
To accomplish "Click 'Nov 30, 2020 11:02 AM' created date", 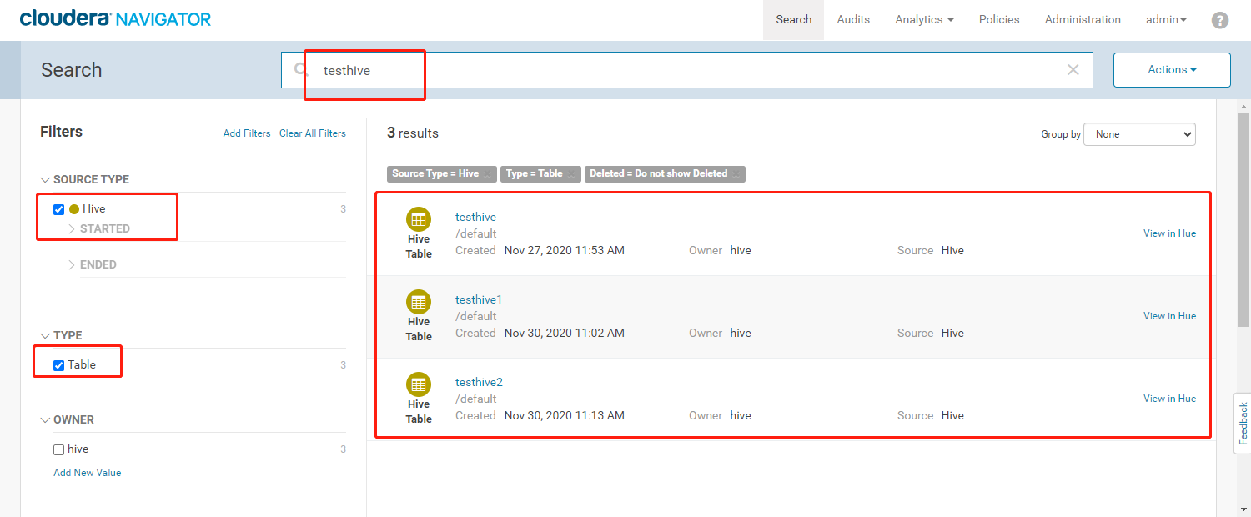I will click(565, 334).
